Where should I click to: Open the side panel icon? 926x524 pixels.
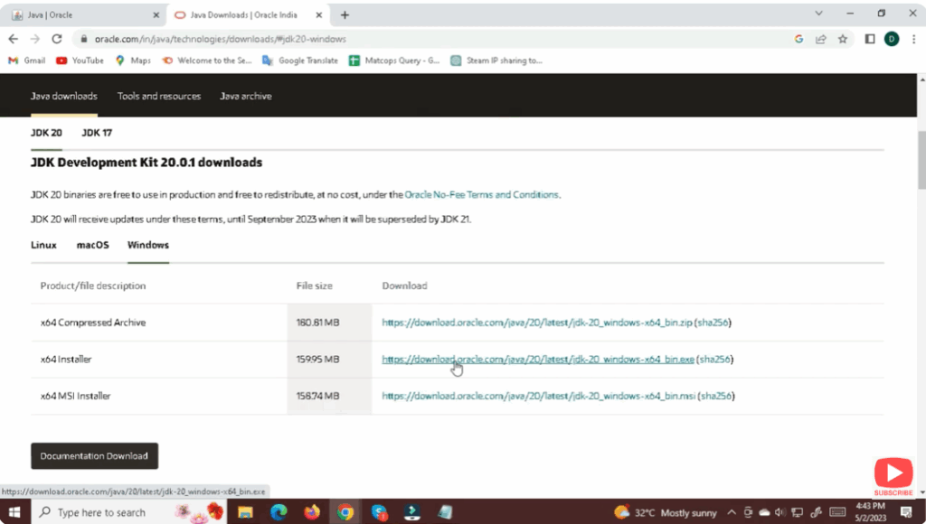tap(869, 39)
